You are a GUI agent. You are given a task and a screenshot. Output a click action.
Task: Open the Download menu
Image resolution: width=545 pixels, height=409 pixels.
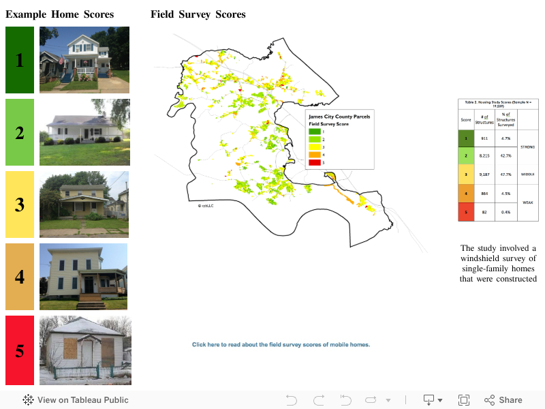(433, 400)
